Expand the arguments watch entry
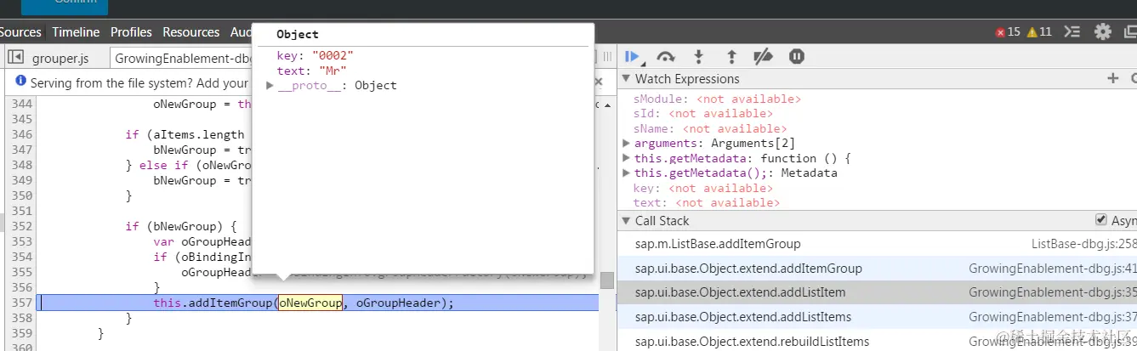The image size is (1137, 351). [x=627, y=144]
